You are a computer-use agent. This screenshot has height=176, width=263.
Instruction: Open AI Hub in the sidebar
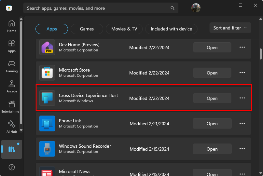click(12, 127)
